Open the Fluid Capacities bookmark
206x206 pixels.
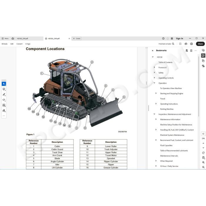[166, 145]
